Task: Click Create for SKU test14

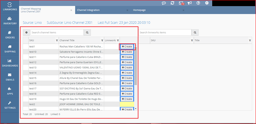Action: 127,73
